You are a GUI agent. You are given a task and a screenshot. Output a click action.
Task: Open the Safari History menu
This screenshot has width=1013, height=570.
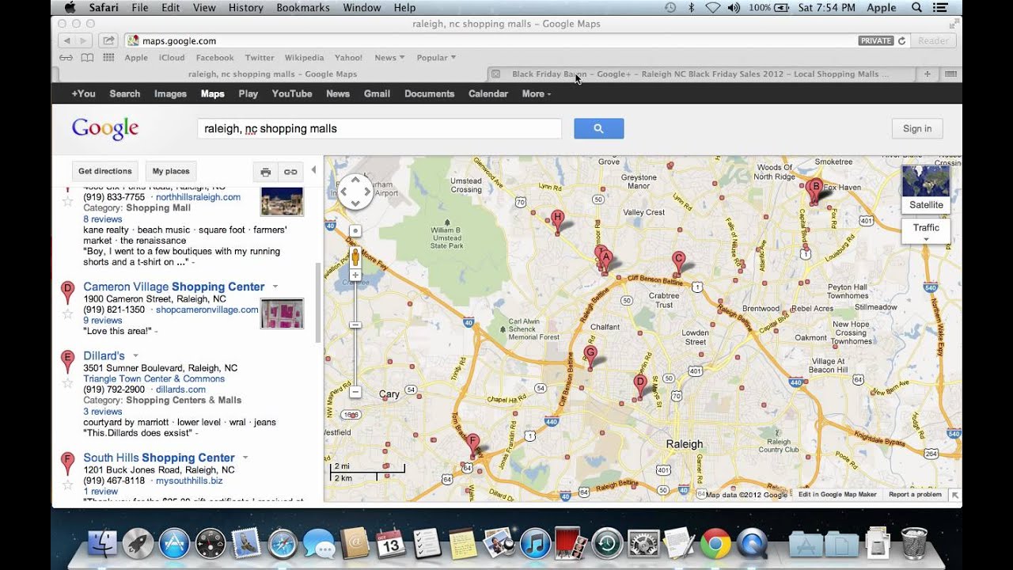(x=245, y=8)
